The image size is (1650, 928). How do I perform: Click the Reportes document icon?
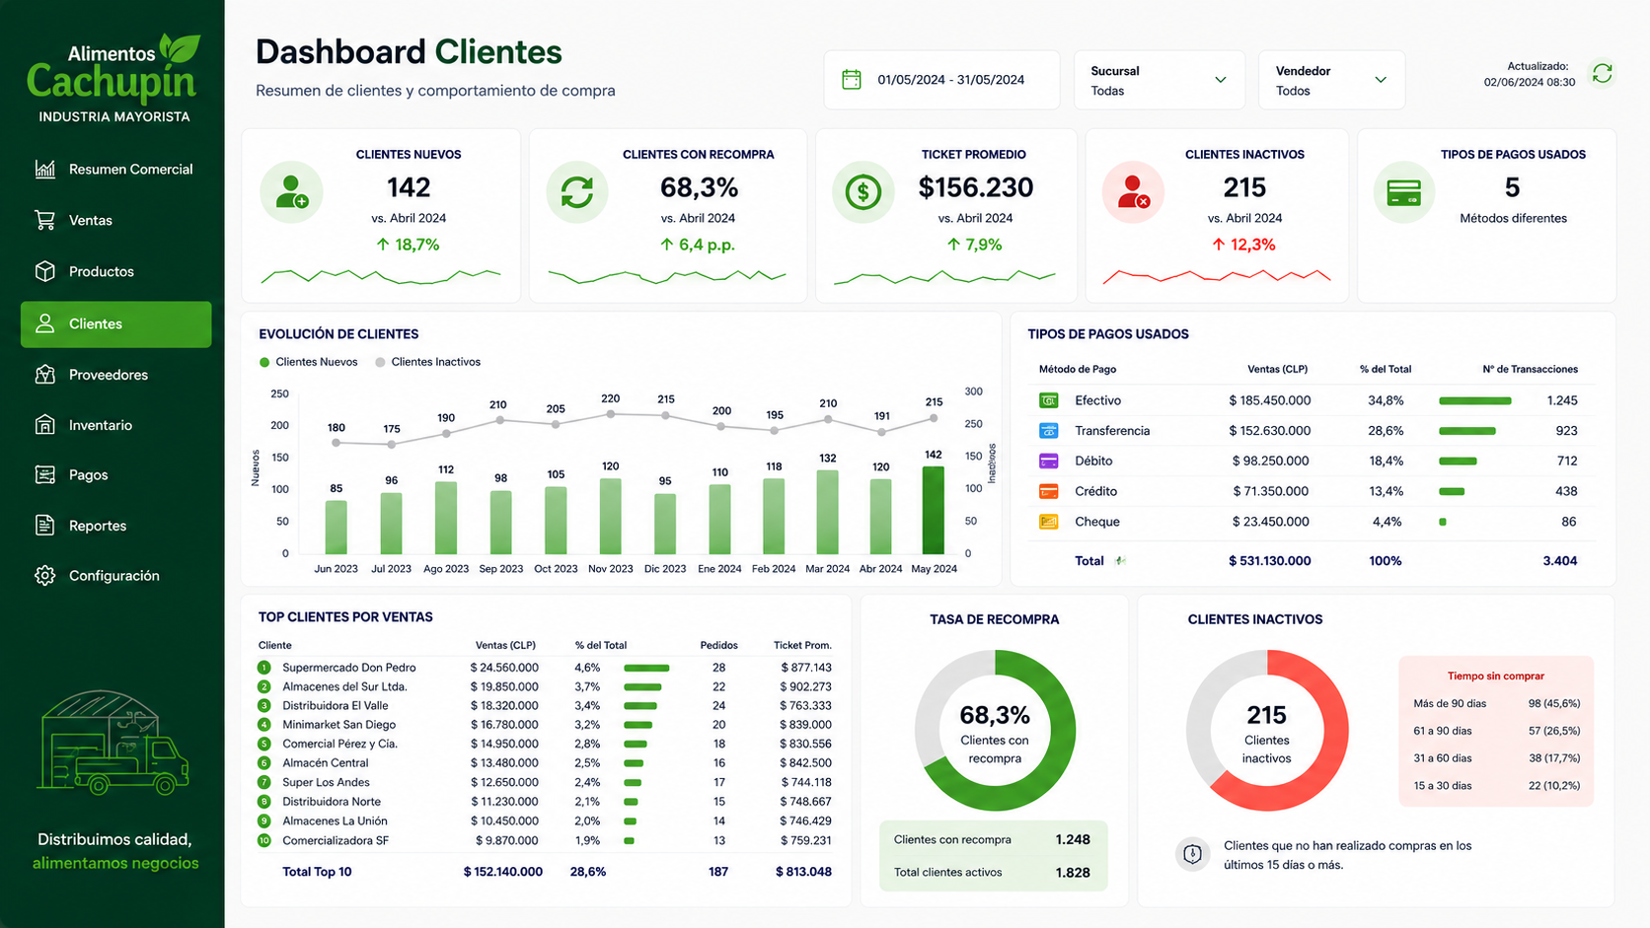tap(44, 526)
